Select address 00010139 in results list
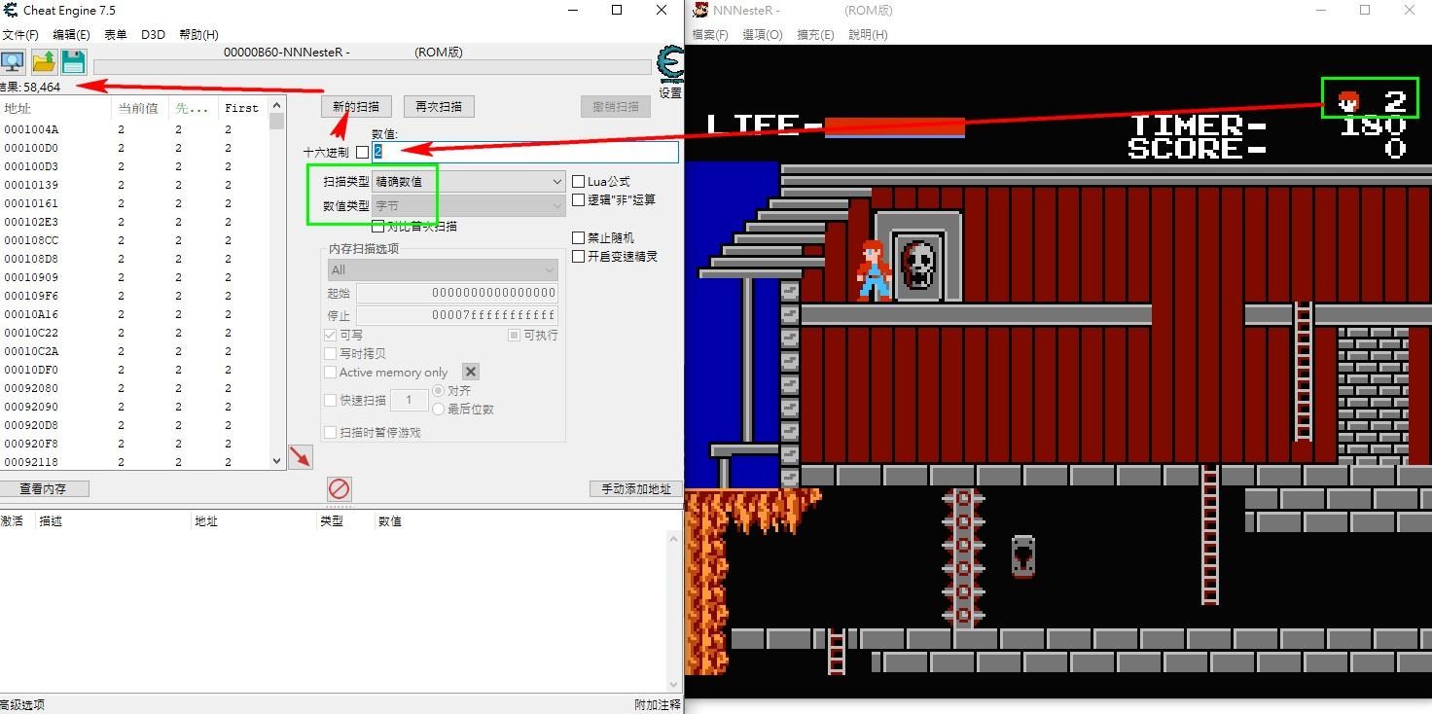 [134, 185]
